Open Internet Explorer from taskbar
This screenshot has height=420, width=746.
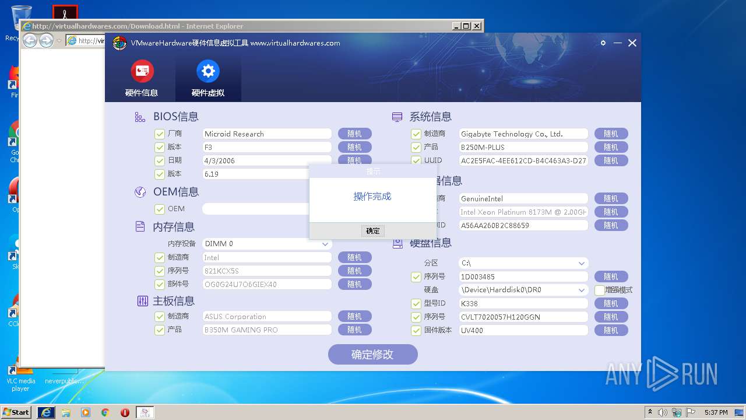46,412
